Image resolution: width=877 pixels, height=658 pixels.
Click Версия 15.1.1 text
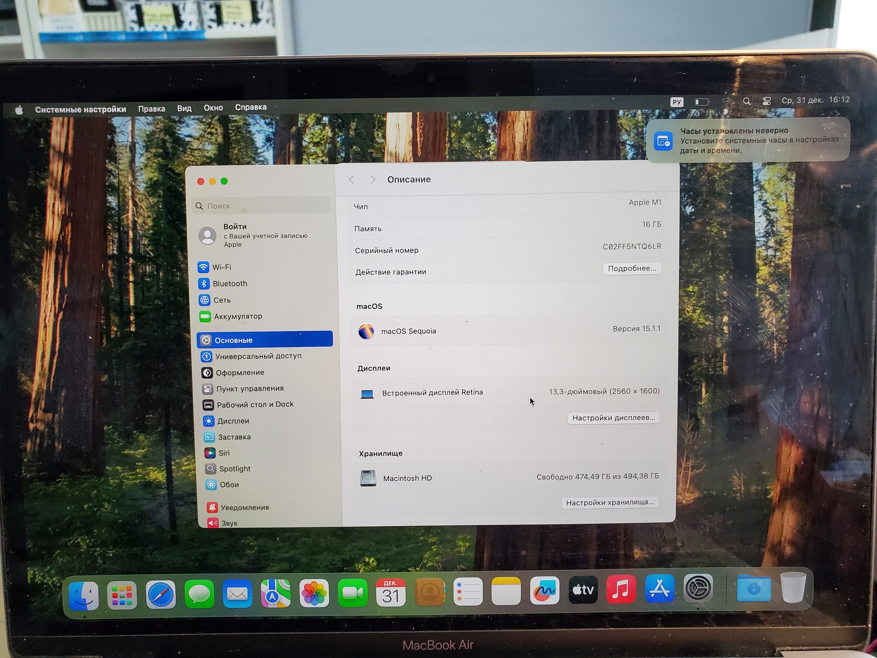coord(637,329)
